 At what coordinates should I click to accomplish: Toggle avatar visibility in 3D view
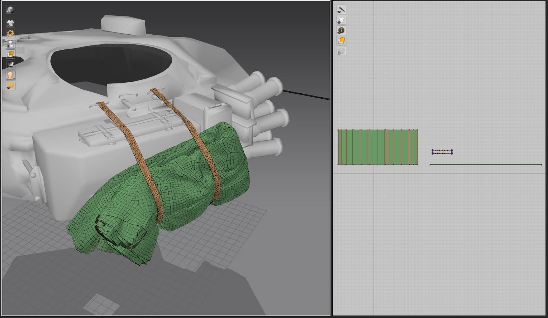(x=10, y=44)
